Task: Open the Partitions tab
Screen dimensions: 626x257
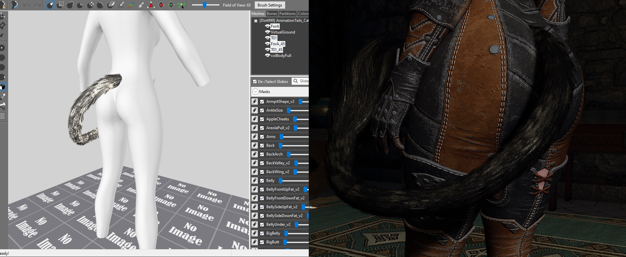Action: (287, 14)
